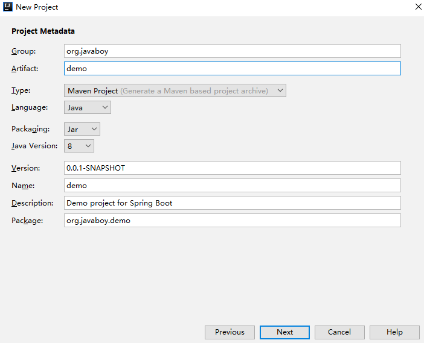
Task: Cancel the project creation
Action: pos(339,332)
